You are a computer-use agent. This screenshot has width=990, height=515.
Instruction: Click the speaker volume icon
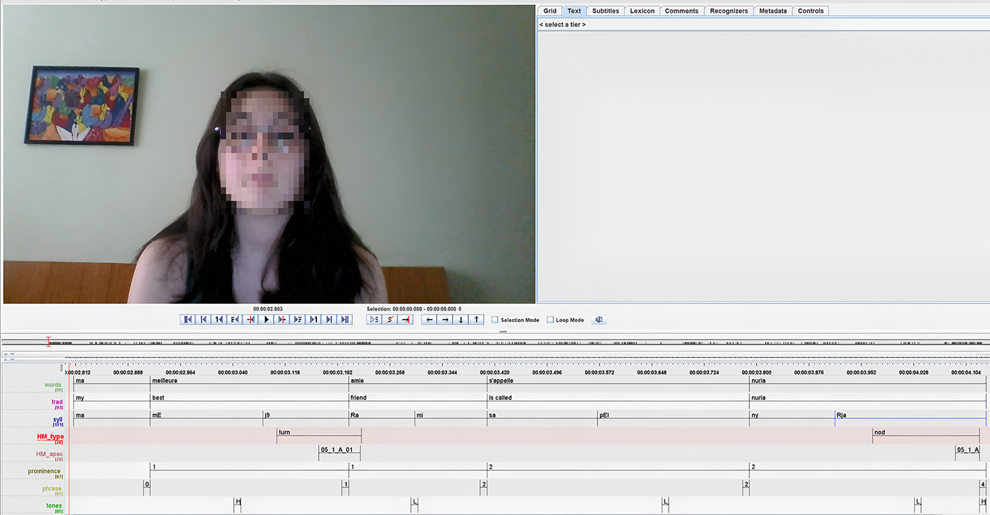(599, 320)
